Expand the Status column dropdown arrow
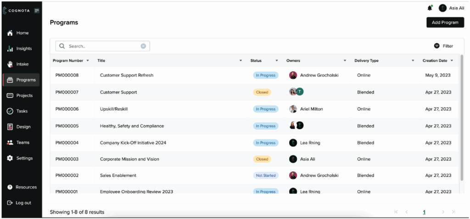Viewport: 470px width, 219px height. coord(276,60)
